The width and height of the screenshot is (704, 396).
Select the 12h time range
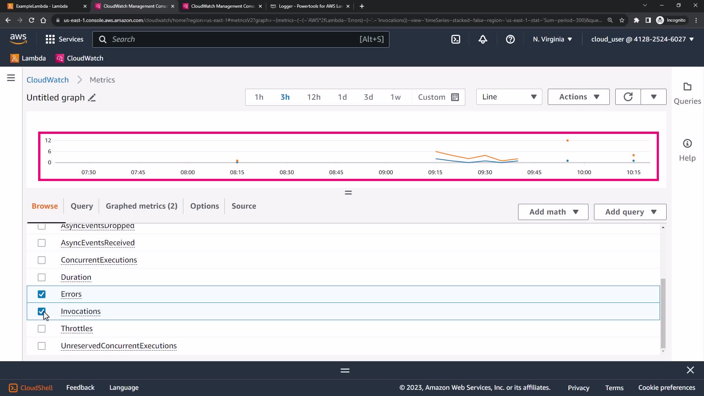coord(313,97)
